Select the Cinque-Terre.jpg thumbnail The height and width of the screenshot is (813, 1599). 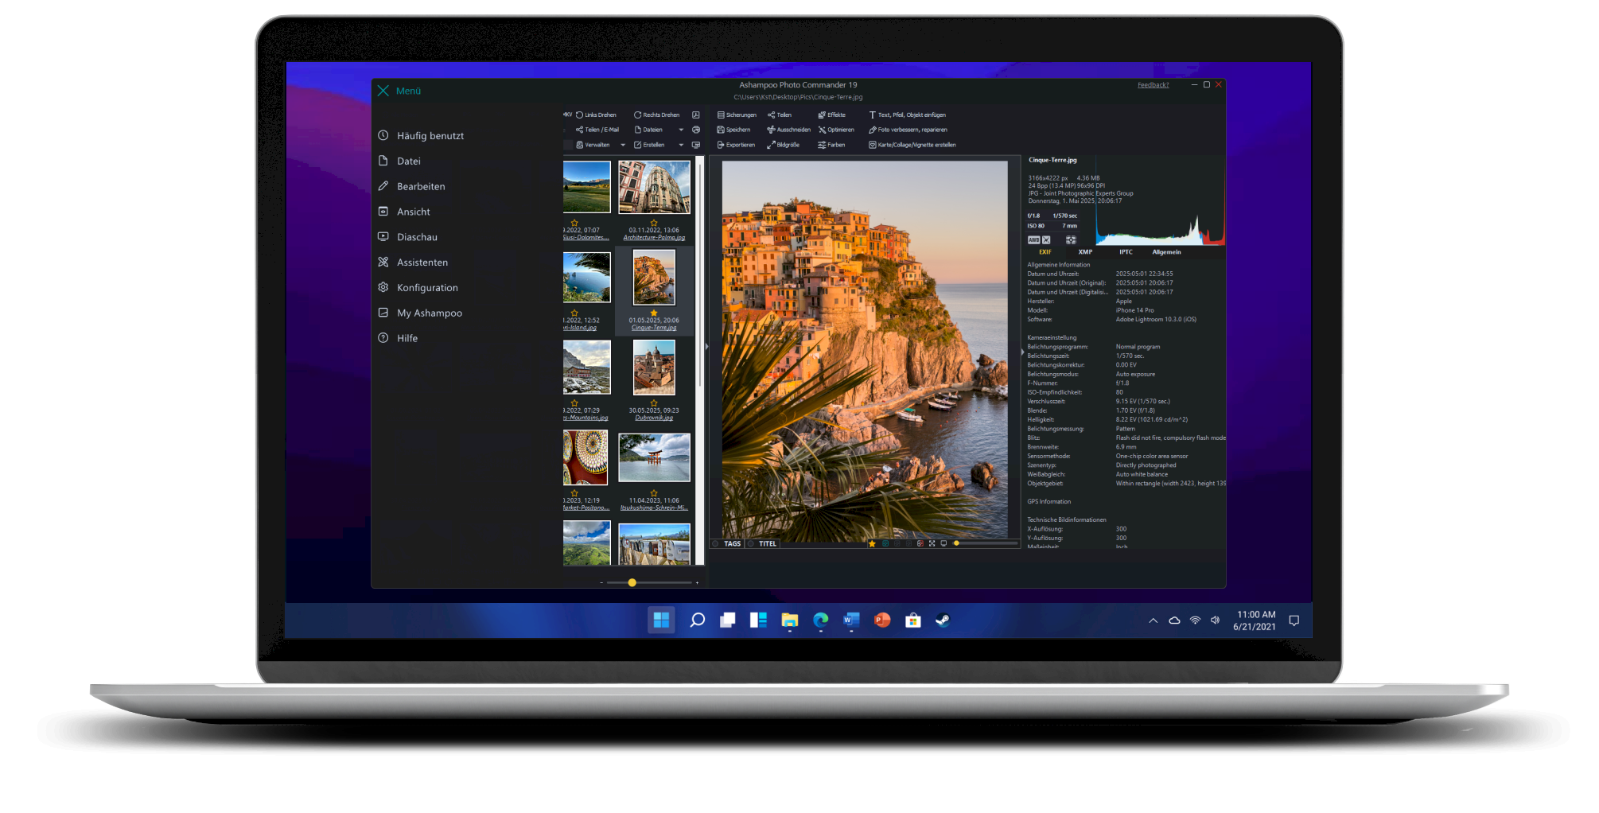coord(654,278)
